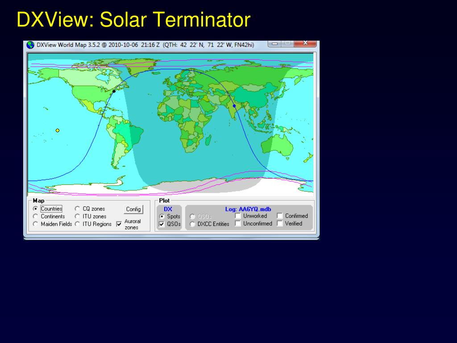Toggle the DX QSOs checkbox
The width and height of the screenshot is (457, 343).
162,224
